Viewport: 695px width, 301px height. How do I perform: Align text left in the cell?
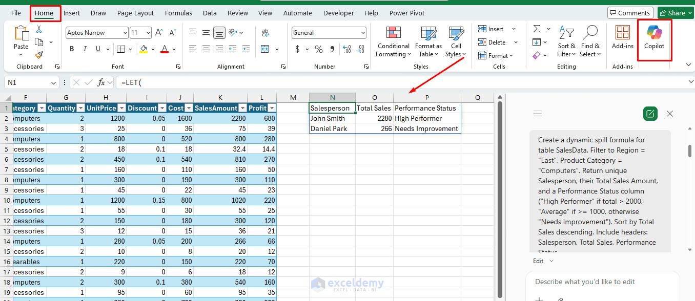(193, 49)
